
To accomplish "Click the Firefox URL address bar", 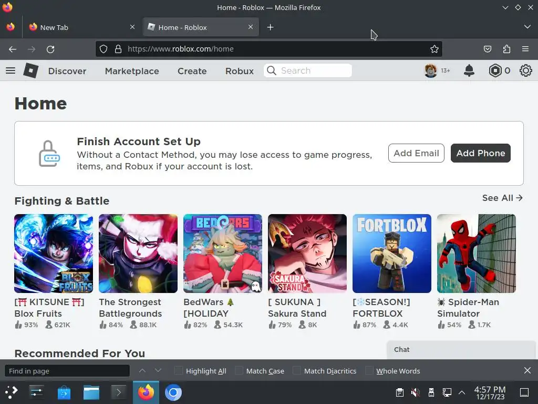I will pos(269,49).
